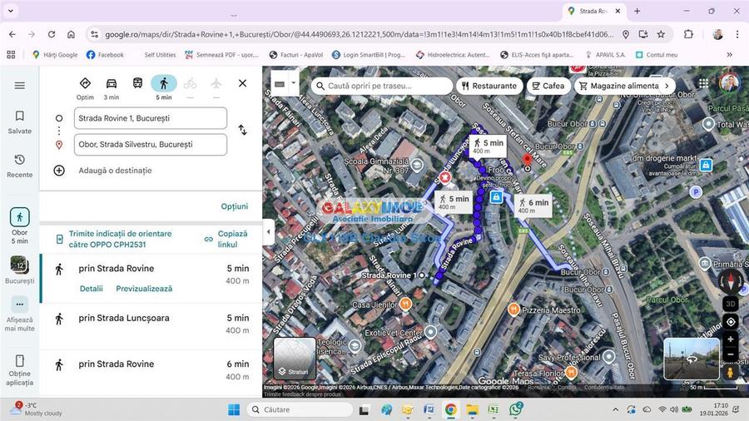Click the Casa Jienilor restaurant pin

pos(405,303)
